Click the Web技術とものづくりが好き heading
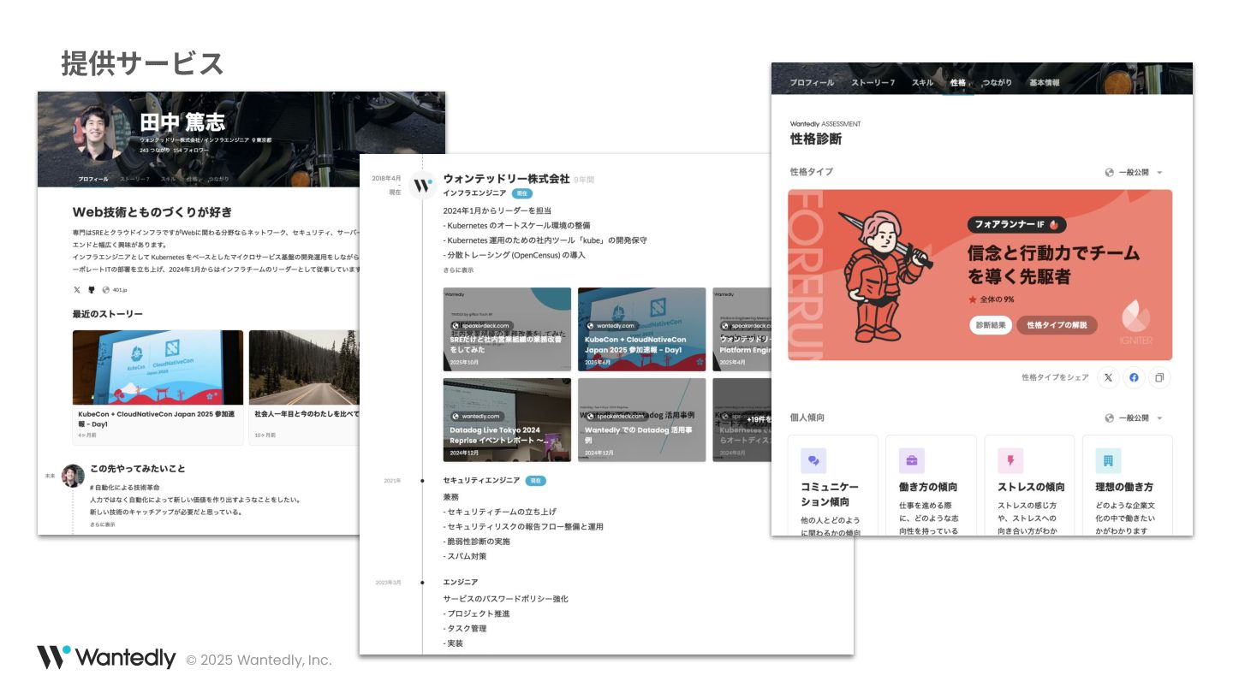 [152, 211]
